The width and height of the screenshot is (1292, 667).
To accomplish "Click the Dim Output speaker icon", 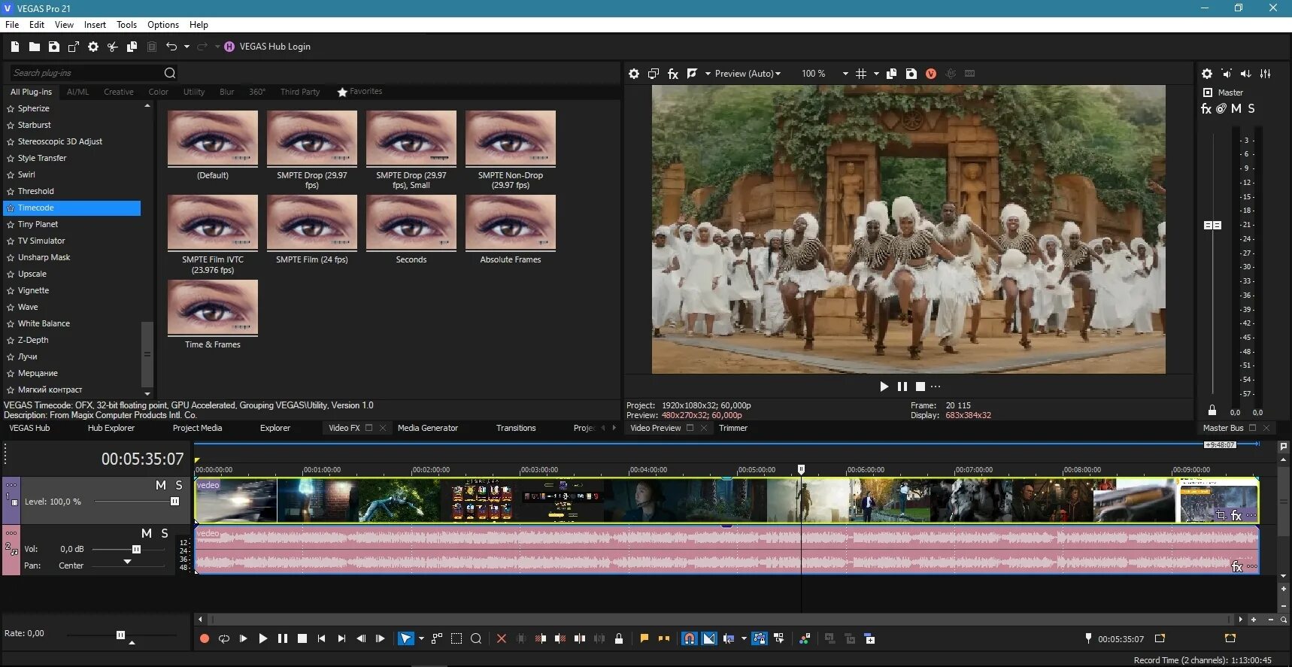I will (1246, 74).
